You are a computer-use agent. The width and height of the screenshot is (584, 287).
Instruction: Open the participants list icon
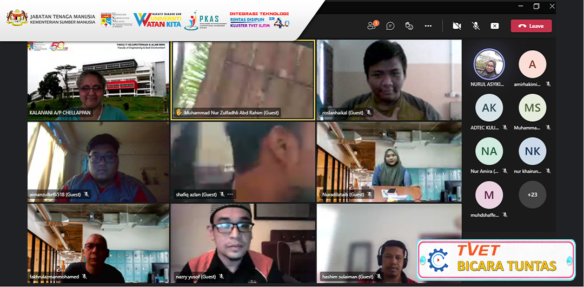click(x=371, y=25)
